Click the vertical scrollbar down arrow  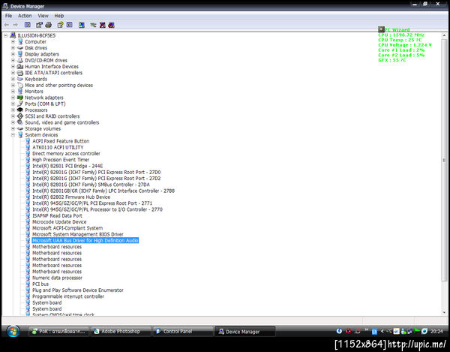point(444,312)
